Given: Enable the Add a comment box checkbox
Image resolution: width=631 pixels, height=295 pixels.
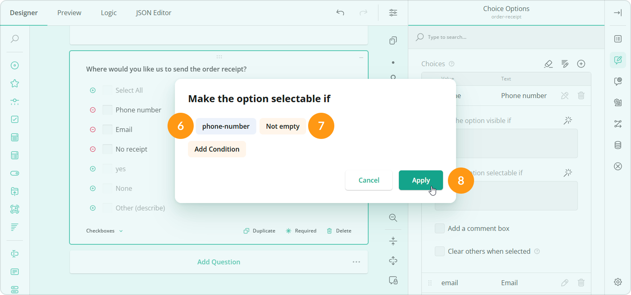Looking at the screenshot, I should tap(440, 228).
